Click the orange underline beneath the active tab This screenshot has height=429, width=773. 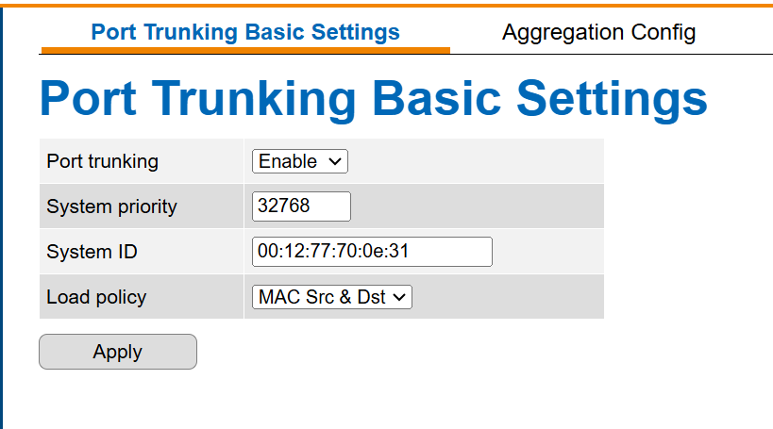coord(245,50)
